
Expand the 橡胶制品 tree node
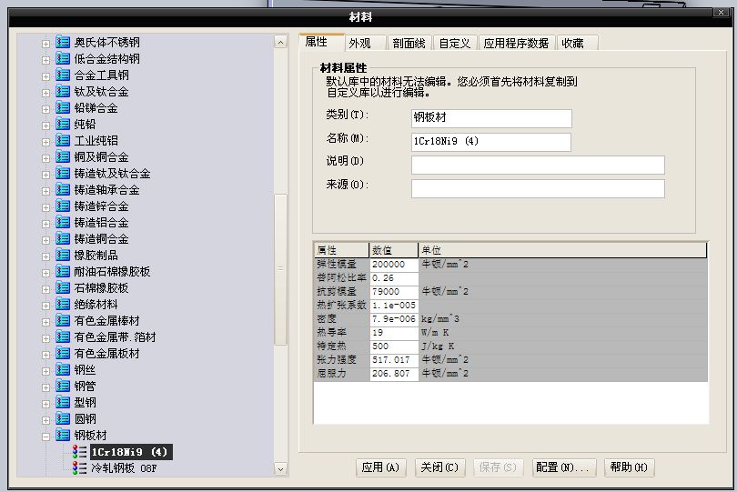(x=45, y=256)
